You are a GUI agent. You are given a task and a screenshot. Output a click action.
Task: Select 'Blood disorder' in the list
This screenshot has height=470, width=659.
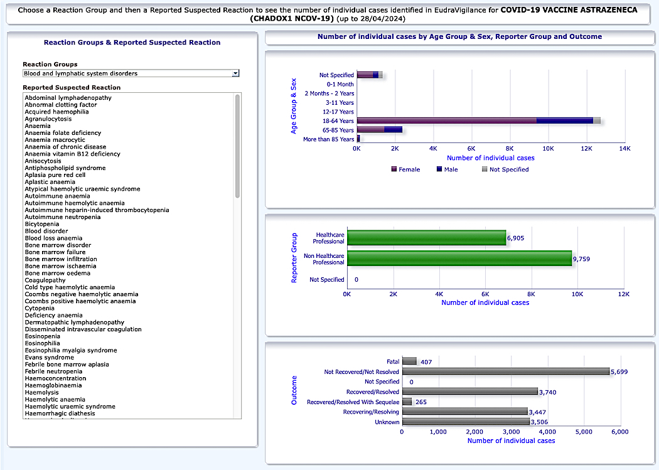pos(46,231)
